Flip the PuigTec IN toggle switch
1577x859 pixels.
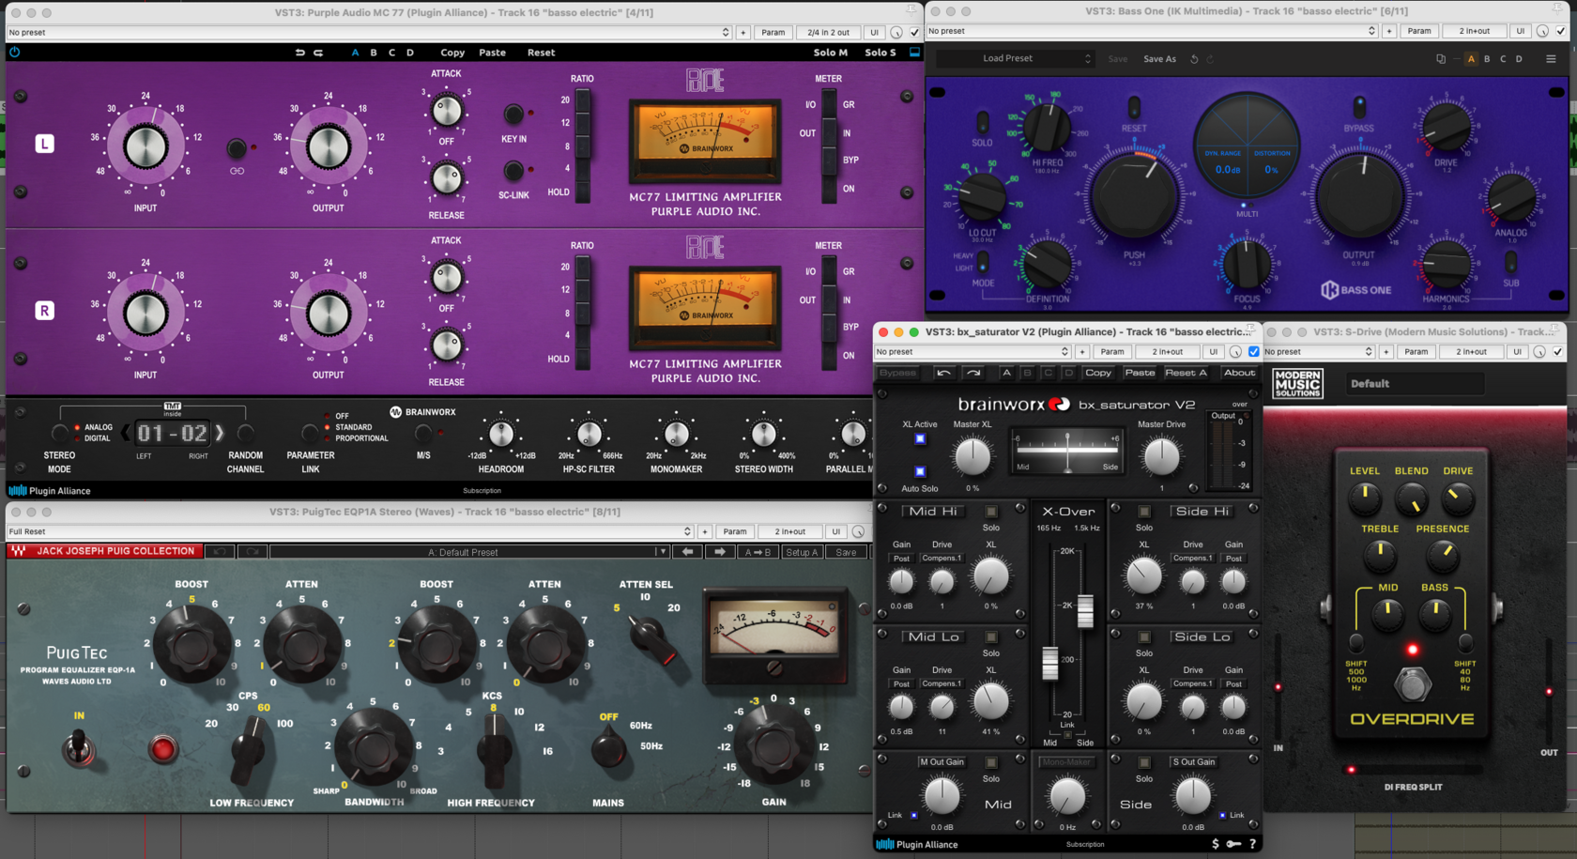click(79, 747)
